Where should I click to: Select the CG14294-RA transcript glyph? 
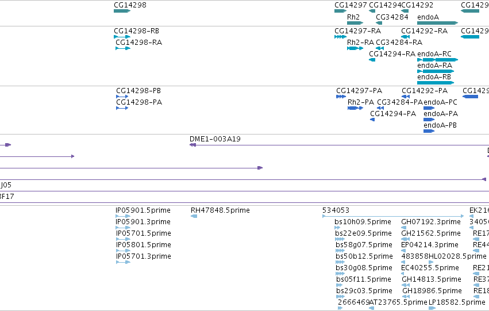(372, 60)
